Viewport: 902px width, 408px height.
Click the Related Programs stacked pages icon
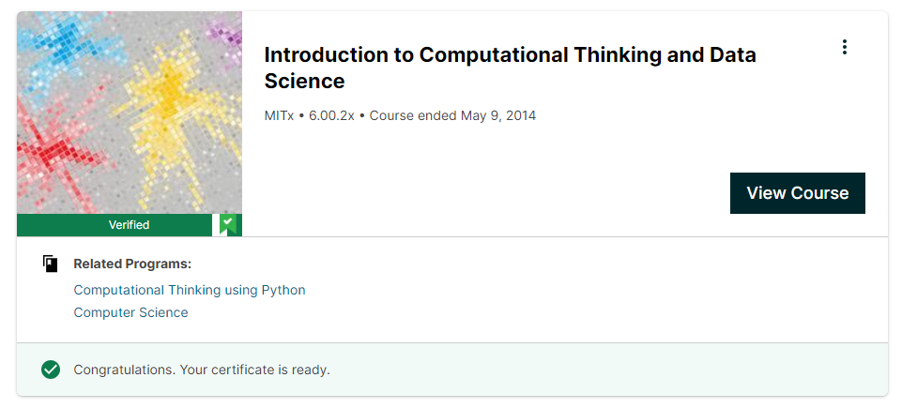click(51, 264)
